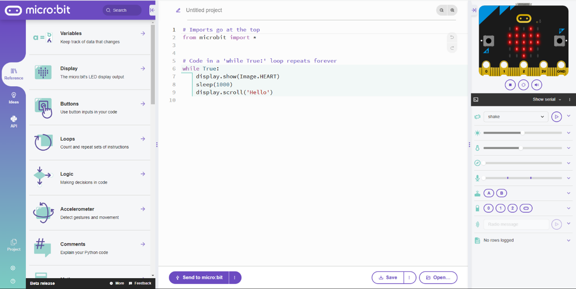This screenshot has width=576, height=289.
Task: Switch to the Ideas tab
Action: pos(14,98)
